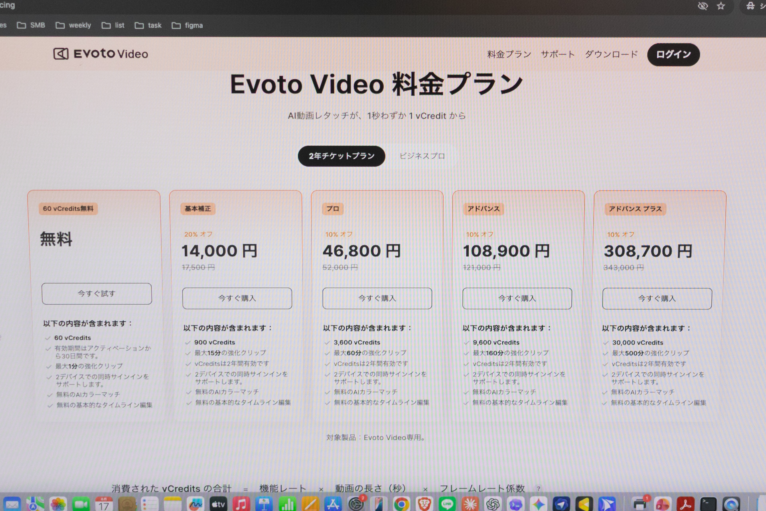Screen dimensions: 766x511
Task: Click 今すぐ購入 for the 46,800 円 plan
Action: (x=377, y=298)
